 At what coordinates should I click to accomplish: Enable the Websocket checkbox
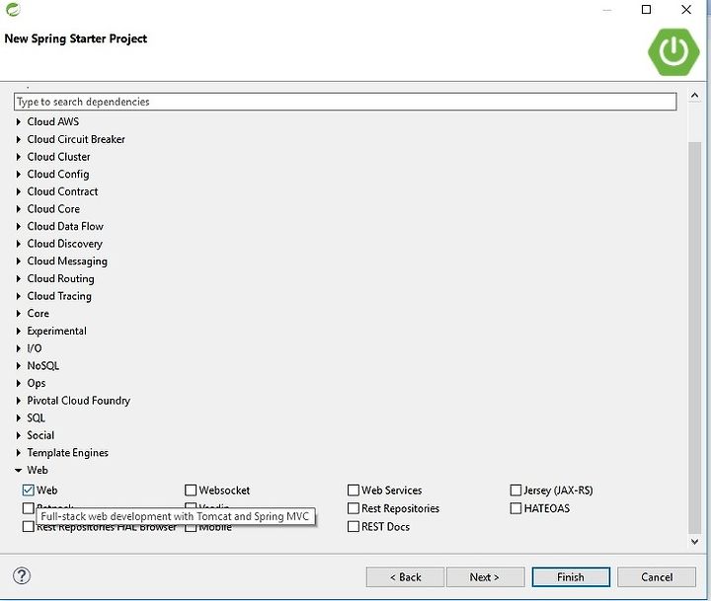coord(191,489)
